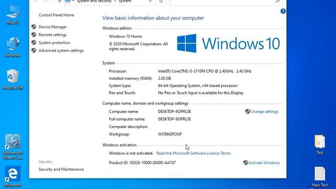This screenshot has height=189, width=336.
Task: Open Remote settings link
Action: coord(52,35)
